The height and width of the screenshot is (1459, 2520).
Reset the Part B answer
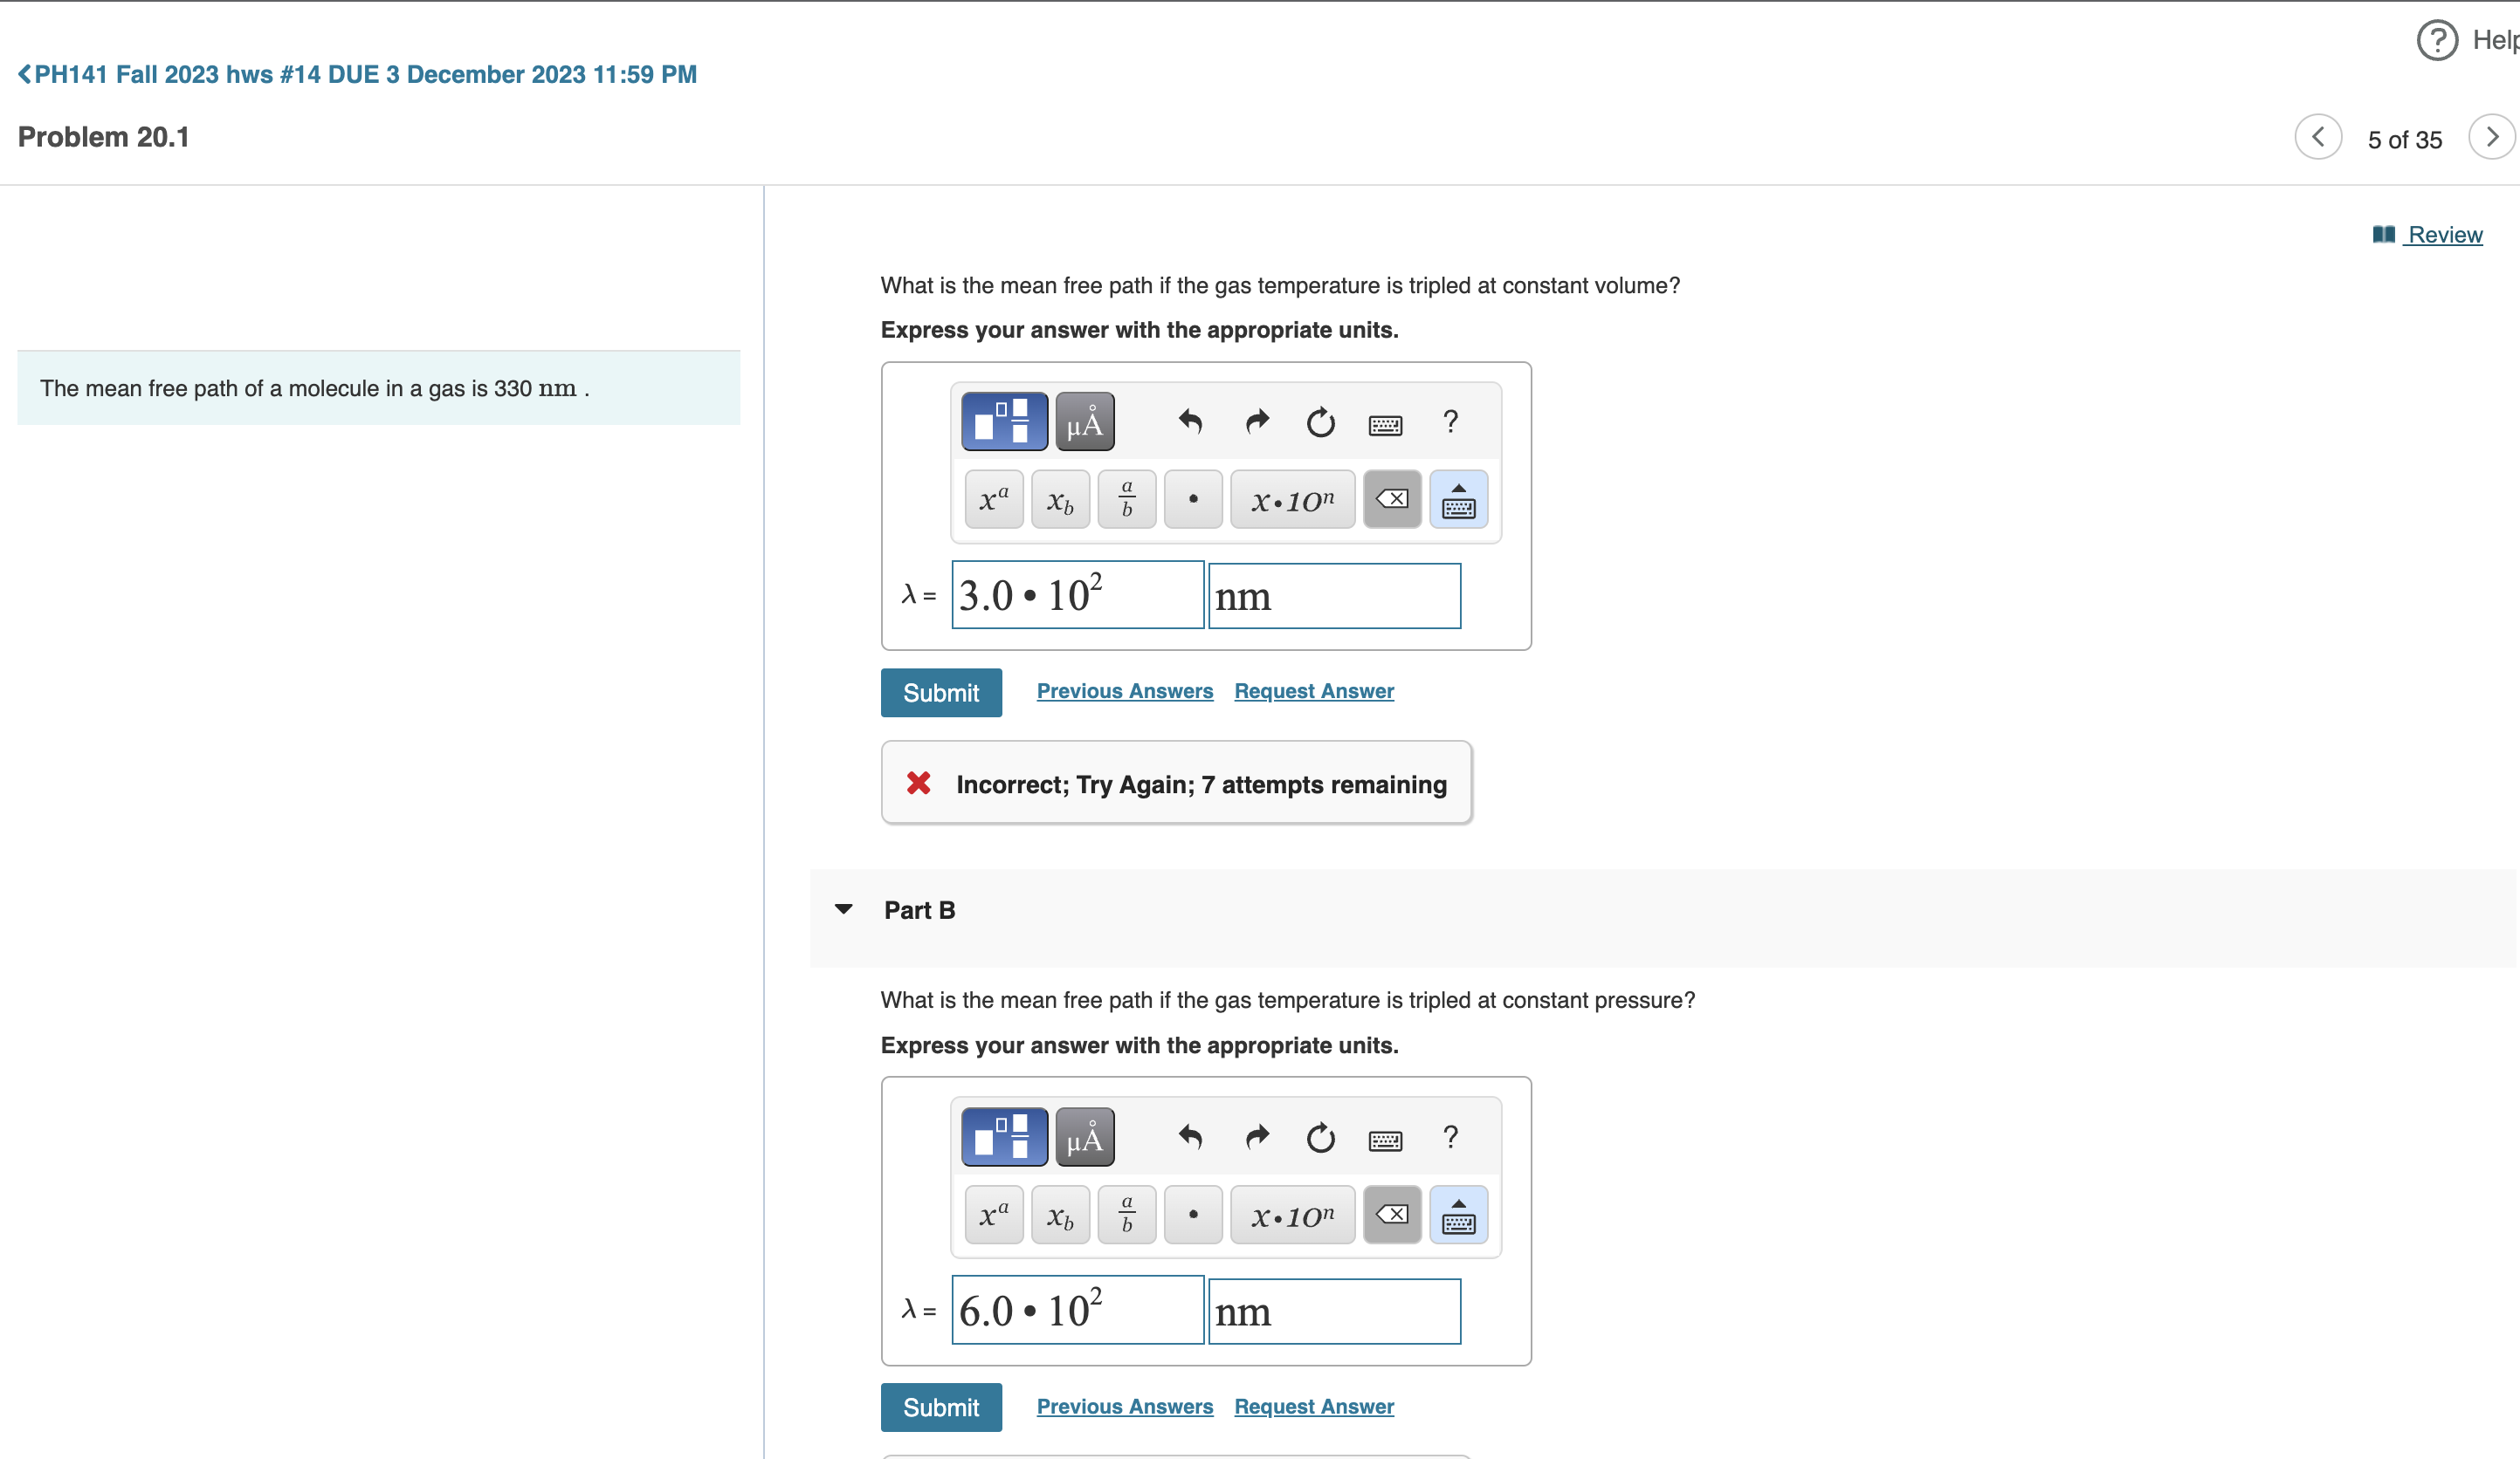pos(1321,1137)
